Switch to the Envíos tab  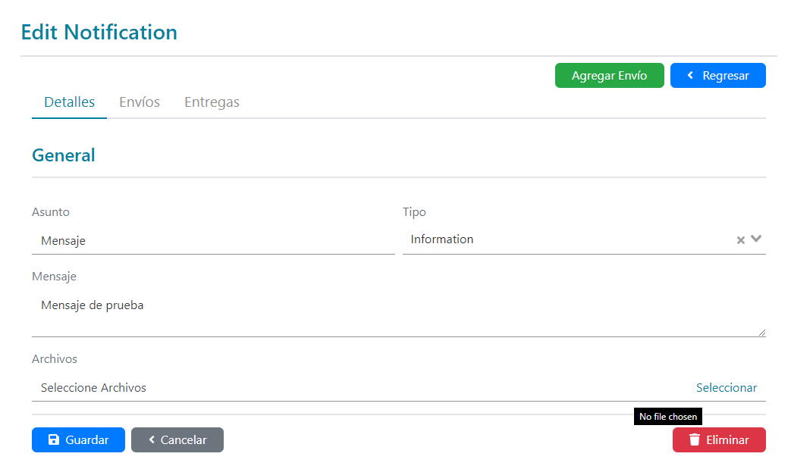point(140,102)
